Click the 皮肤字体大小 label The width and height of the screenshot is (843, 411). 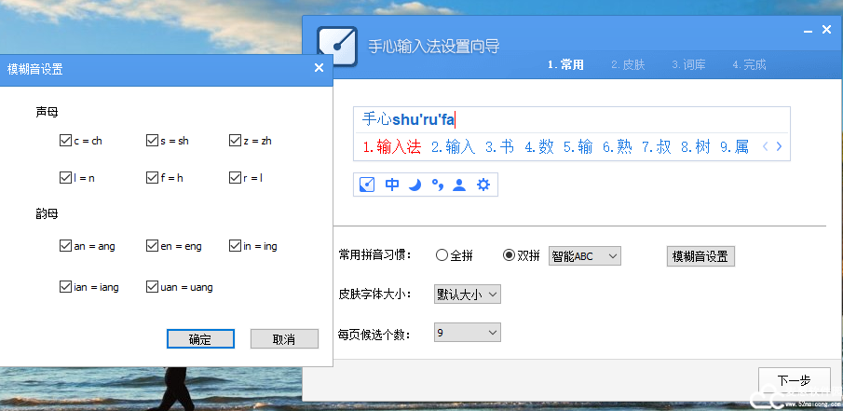(x=374, y=295)
